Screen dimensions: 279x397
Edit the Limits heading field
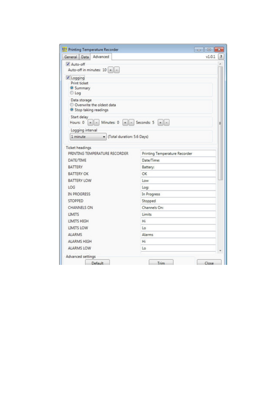(178, 214)
